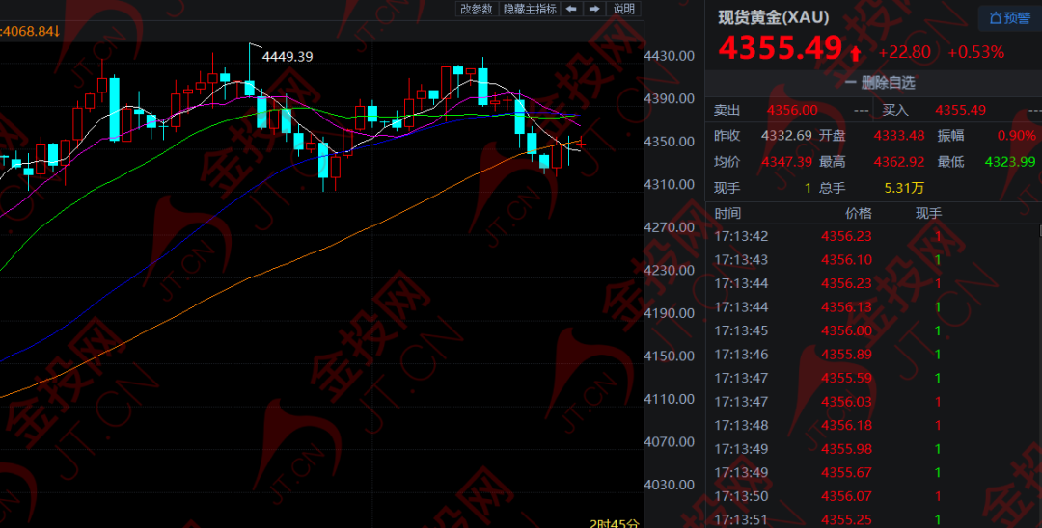Select the trade row at 17:13:51
1042x528 pixels.
[871, 519]
